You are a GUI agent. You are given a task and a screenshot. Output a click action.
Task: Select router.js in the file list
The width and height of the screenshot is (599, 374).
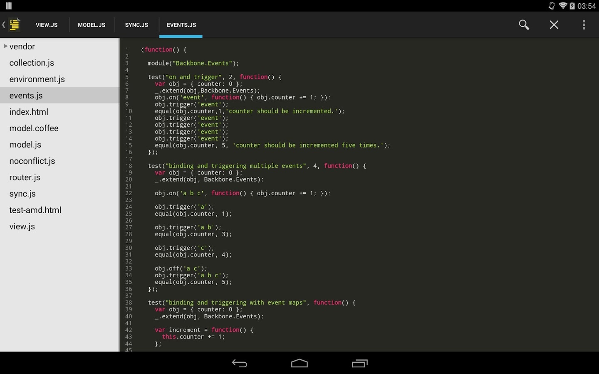[25, 177]
